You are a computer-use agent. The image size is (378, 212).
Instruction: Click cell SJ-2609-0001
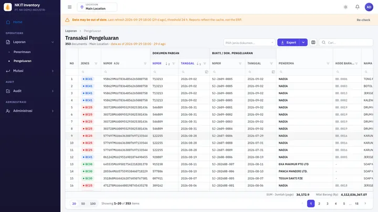(x=222, y=107)
